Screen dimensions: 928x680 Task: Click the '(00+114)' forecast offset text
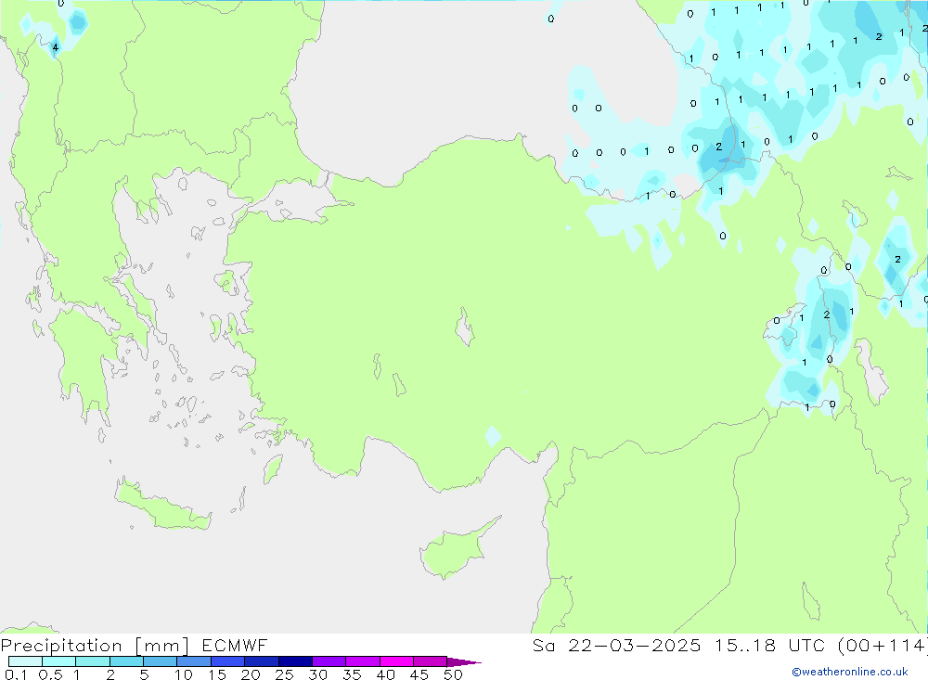pyautogui.click(x=882, y=645)
